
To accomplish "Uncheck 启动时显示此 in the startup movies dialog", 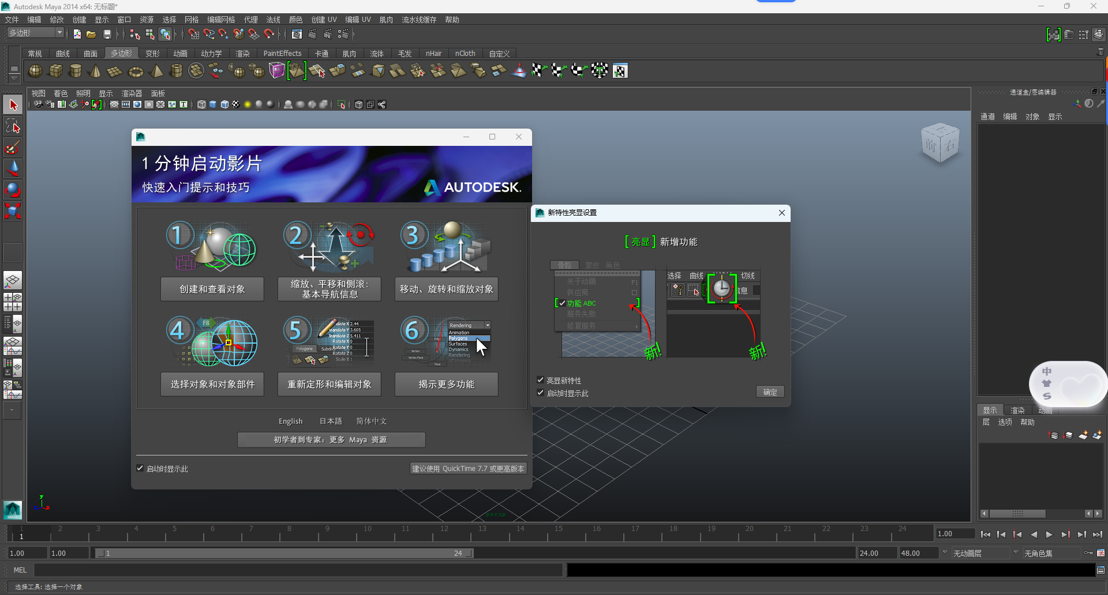I will tap(140, 468).
